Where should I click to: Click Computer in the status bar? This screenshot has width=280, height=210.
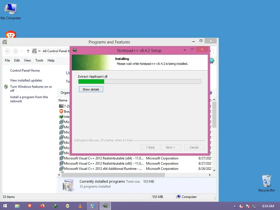point(186,197)
